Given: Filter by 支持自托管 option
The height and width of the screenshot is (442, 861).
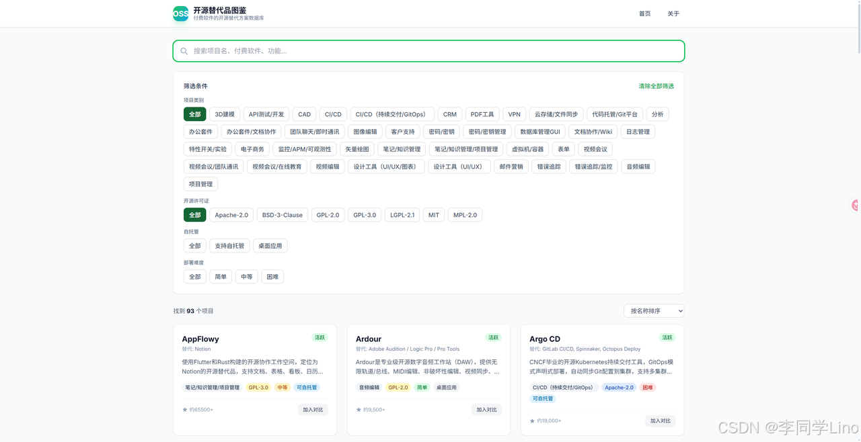Looking at the screenshot, I should click(230, 246).
